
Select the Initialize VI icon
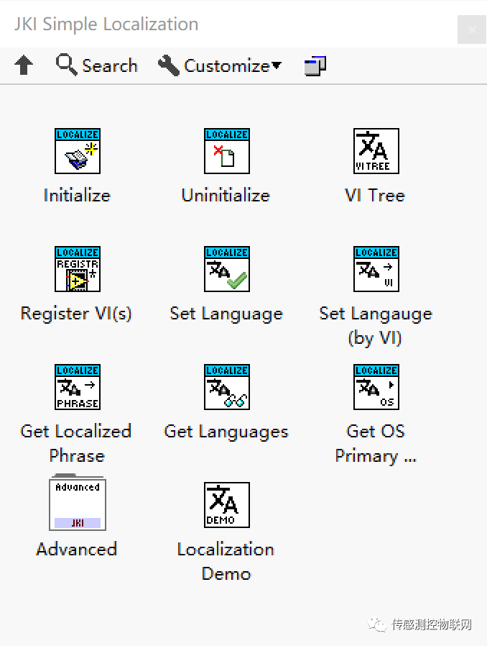[x=77, y=151]
